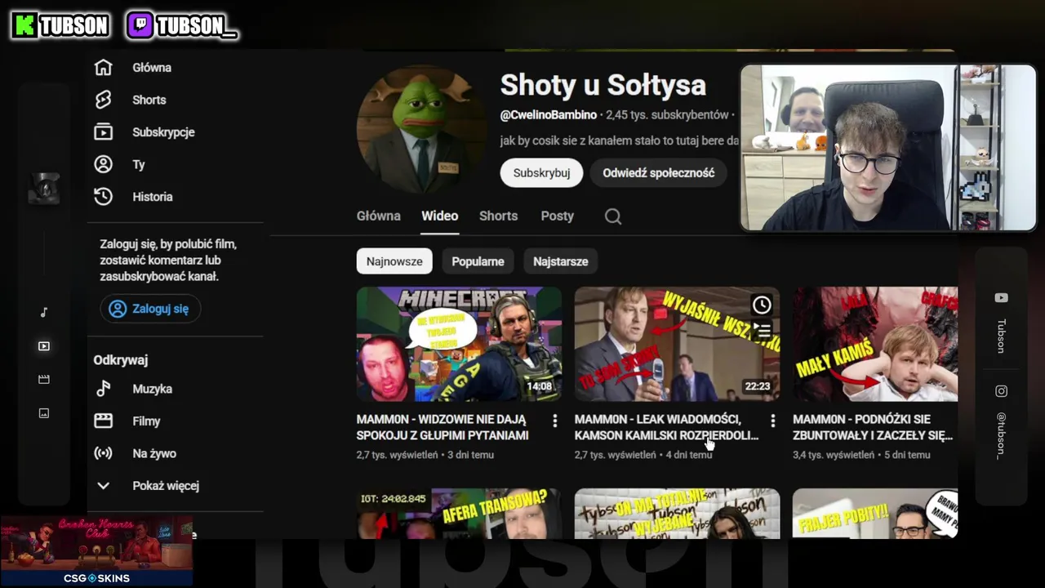Click the music note icon in left overlay strip

(44, 312)
